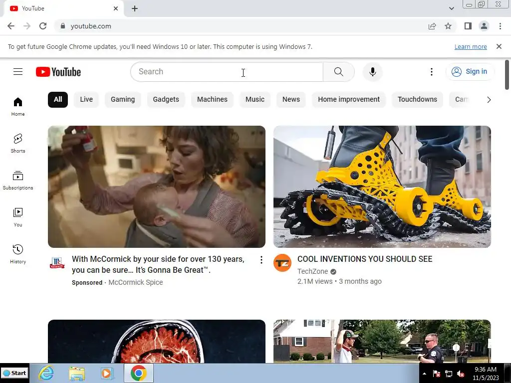Launch Internet Explorer from the taskbar
The height and width of the screenshot is (383, 511).
click(46, 373)
